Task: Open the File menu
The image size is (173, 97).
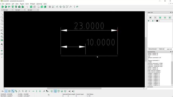Action: tap(3, 4)
